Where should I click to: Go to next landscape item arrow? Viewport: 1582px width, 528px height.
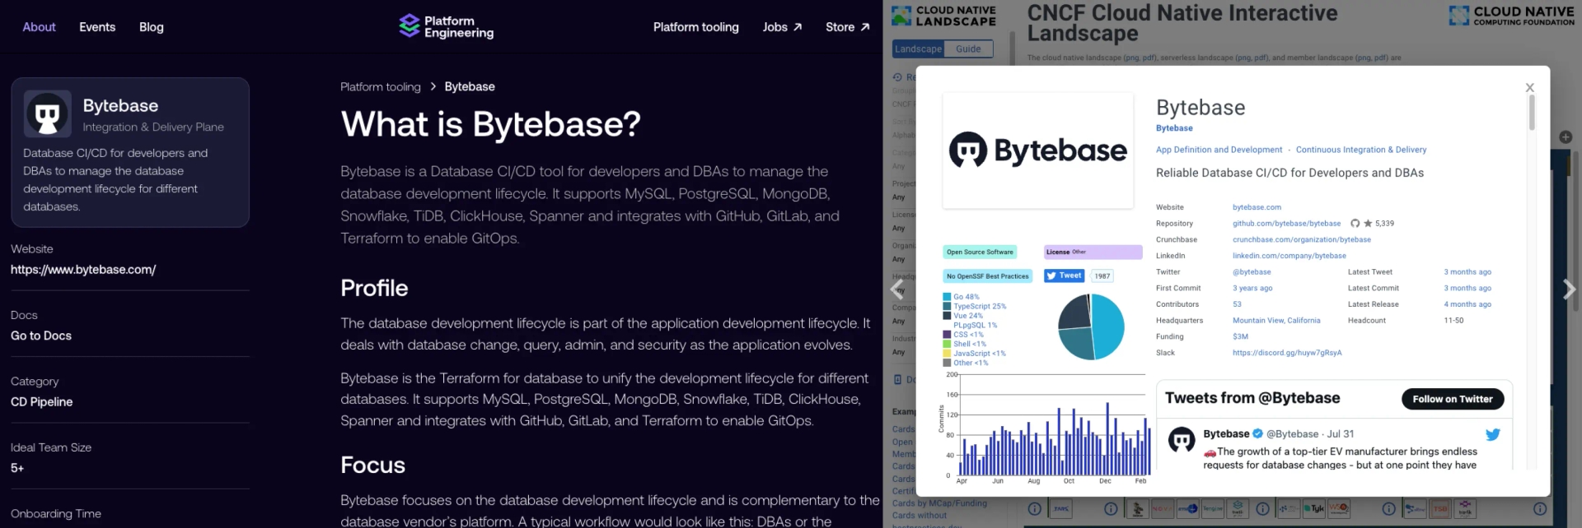click(x=1569, y=289)
